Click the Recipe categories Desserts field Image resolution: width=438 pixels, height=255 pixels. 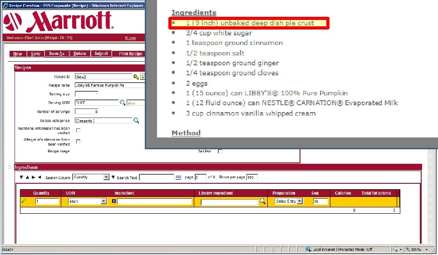click(103, 121)
